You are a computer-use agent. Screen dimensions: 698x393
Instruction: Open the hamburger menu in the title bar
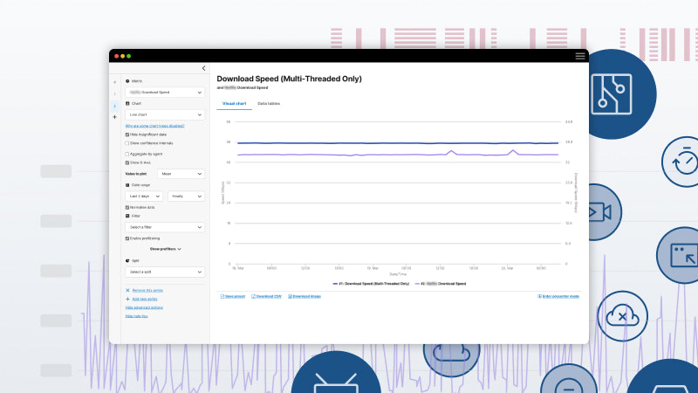580,56
